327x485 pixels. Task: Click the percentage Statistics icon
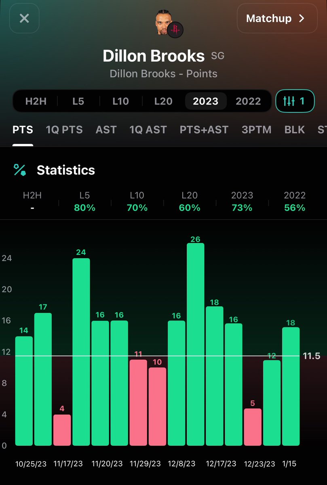coord(20,170)
